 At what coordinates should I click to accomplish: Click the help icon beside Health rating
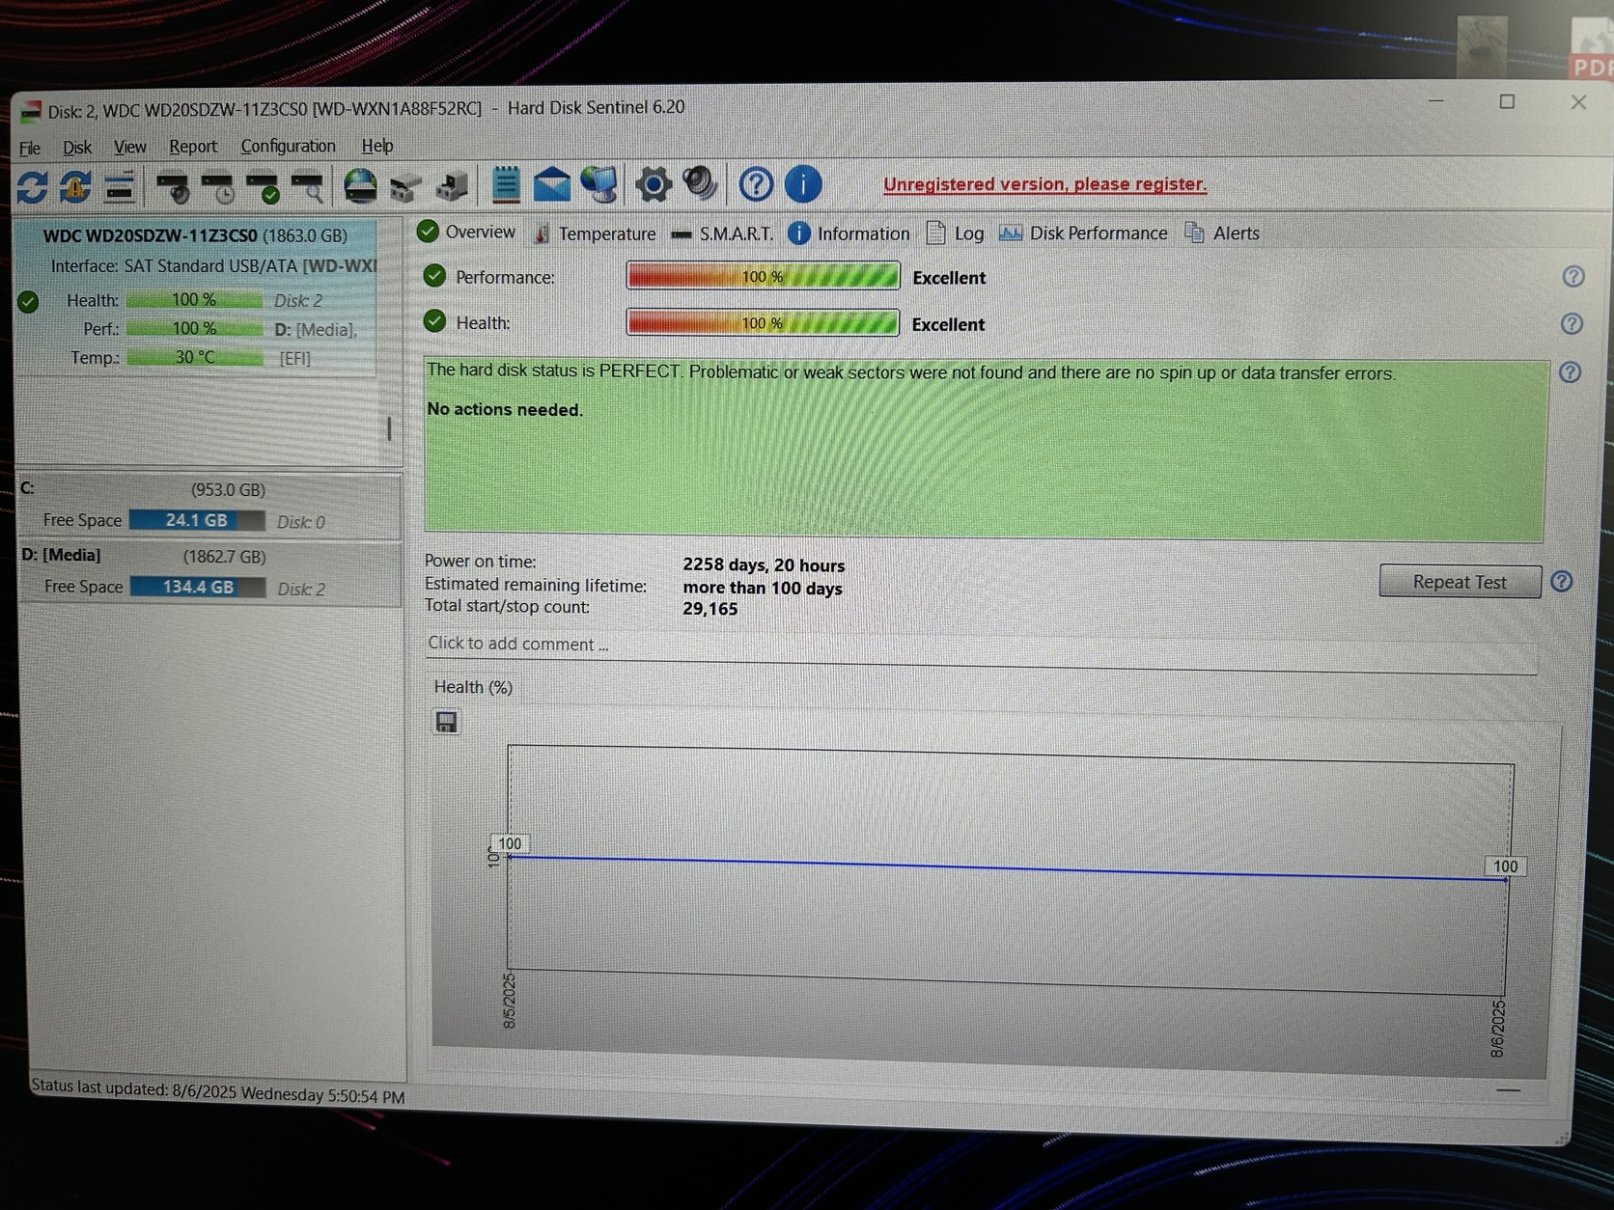tap(1572, 324)
